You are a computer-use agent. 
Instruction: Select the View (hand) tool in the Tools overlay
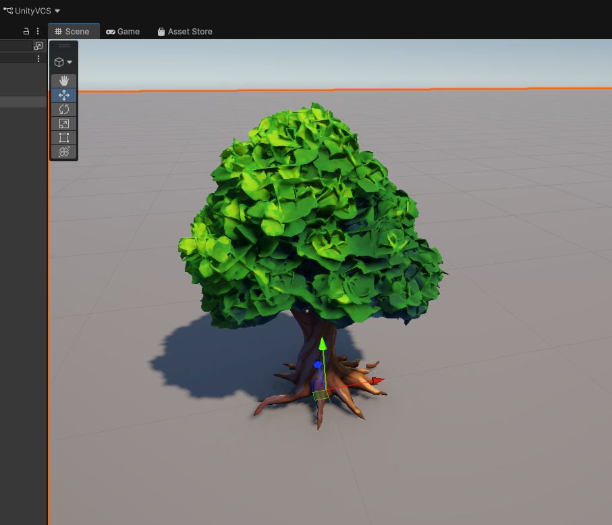[63, 81]
